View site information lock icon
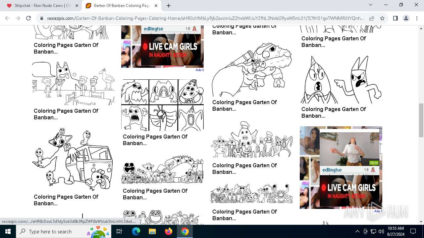This screenshot has height=238, width=424. [x=42, y=18]
